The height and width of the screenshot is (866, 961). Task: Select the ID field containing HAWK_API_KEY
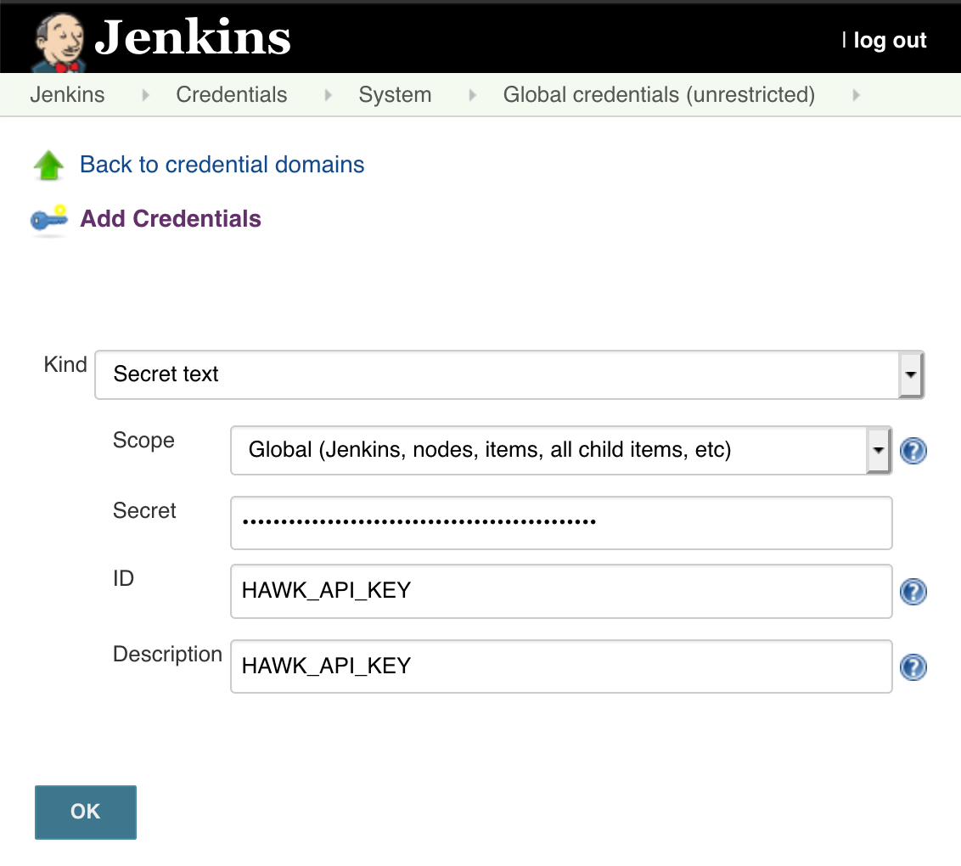[x=560, y=592]
